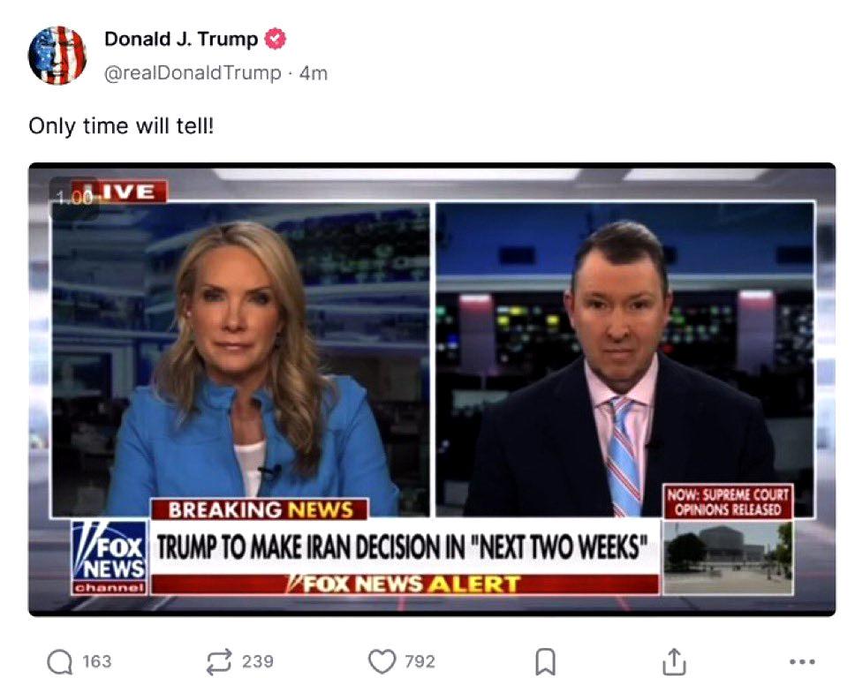The width and height of the screenshot is (855, 678).
Task: Click the ReTruth repost arrows icon
Action: pos(219,661)
